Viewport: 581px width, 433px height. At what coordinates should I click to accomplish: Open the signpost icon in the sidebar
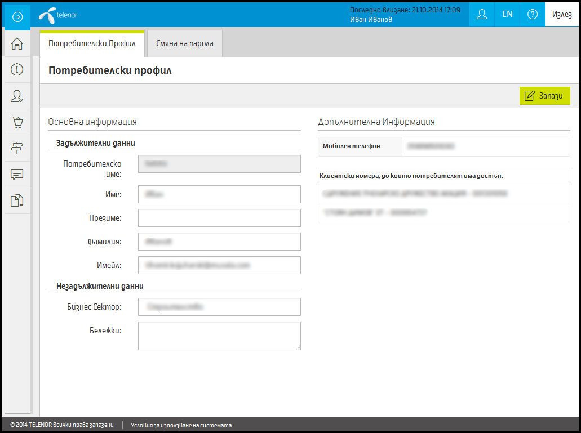click(17, 148)
